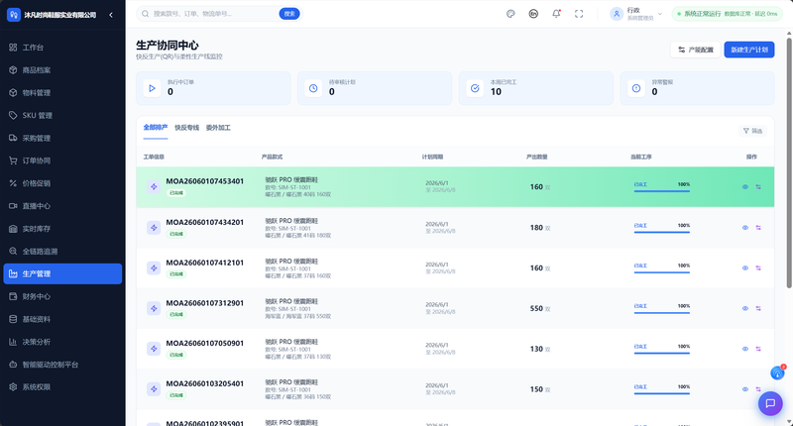Open 订单协同 in the sidebar

coord(62,160)
